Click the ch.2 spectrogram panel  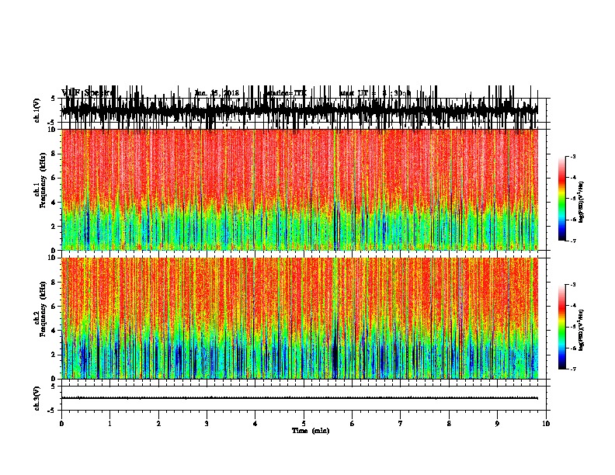pos(299,318)
